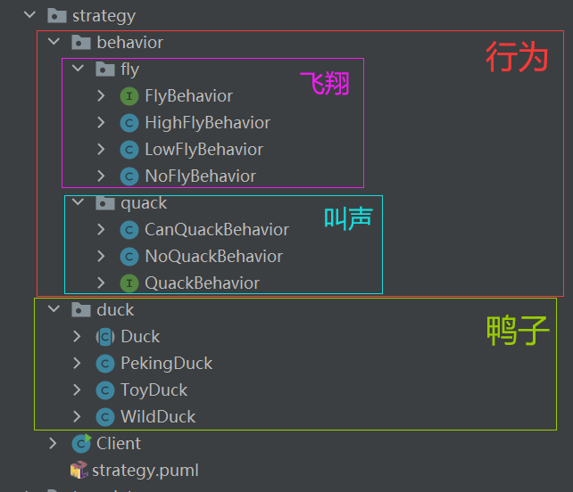Image resolution: width=573 pixels, height=492 pixels.
Task: Expand the PekingDuck class node
Action: 78,364
